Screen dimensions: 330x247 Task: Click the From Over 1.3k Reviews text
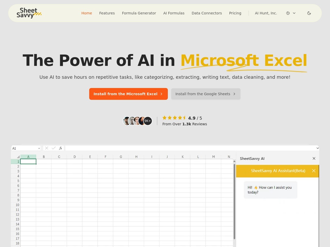tap(185, 124)
